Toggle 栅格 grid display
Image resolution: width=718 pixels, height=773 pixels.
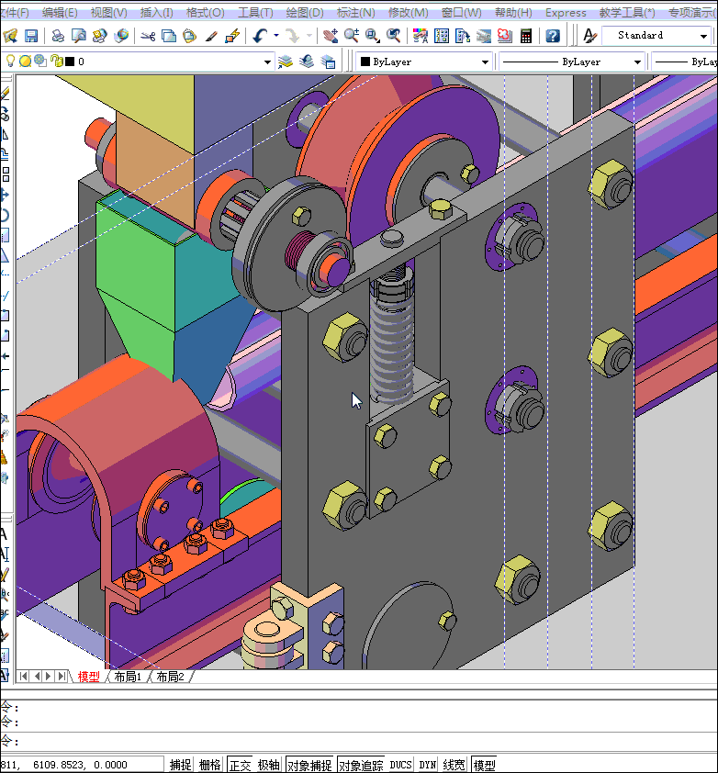(209, 765)
